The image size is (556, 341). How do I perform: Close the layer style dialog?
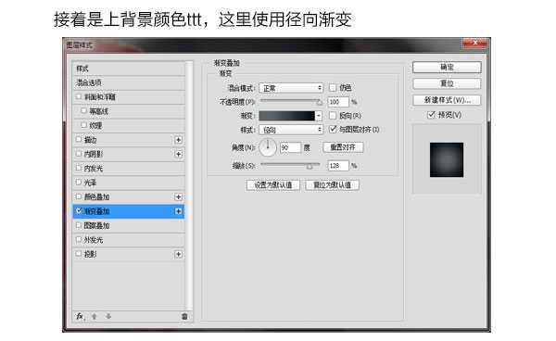click(475, 43)
